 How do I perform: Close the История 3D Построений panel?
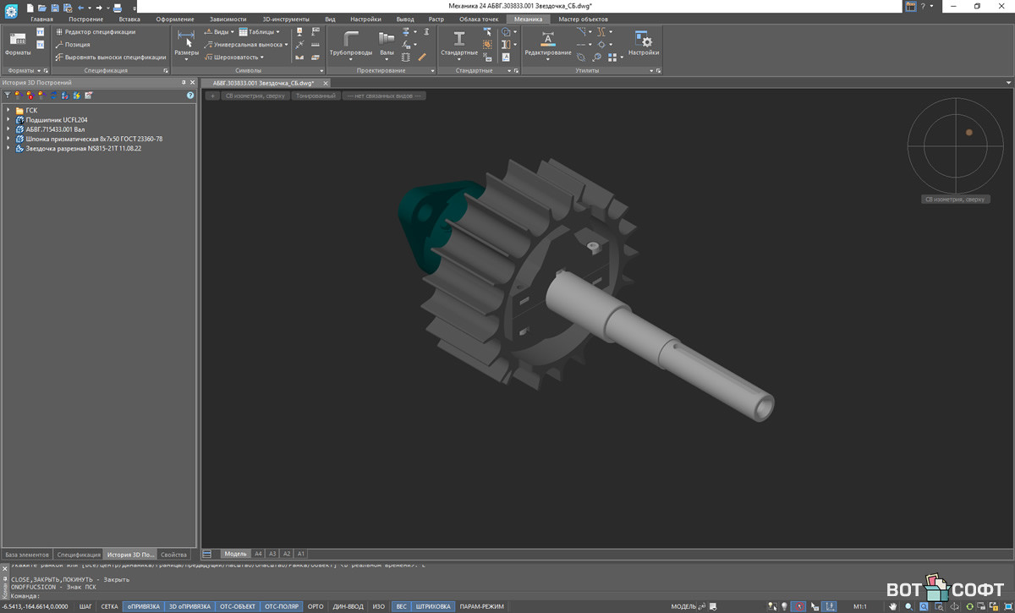[193, 83]
